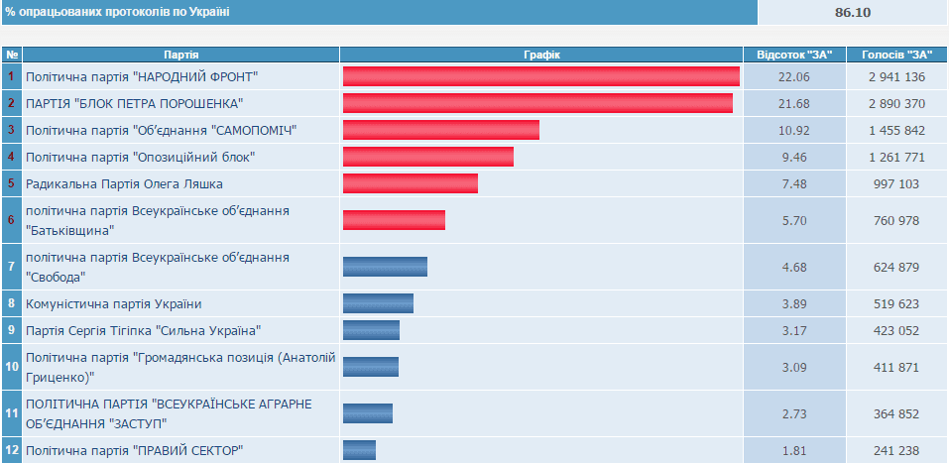Select percentage value 3.09
Screen dimensions: 949x463
[x=794, y=368]
